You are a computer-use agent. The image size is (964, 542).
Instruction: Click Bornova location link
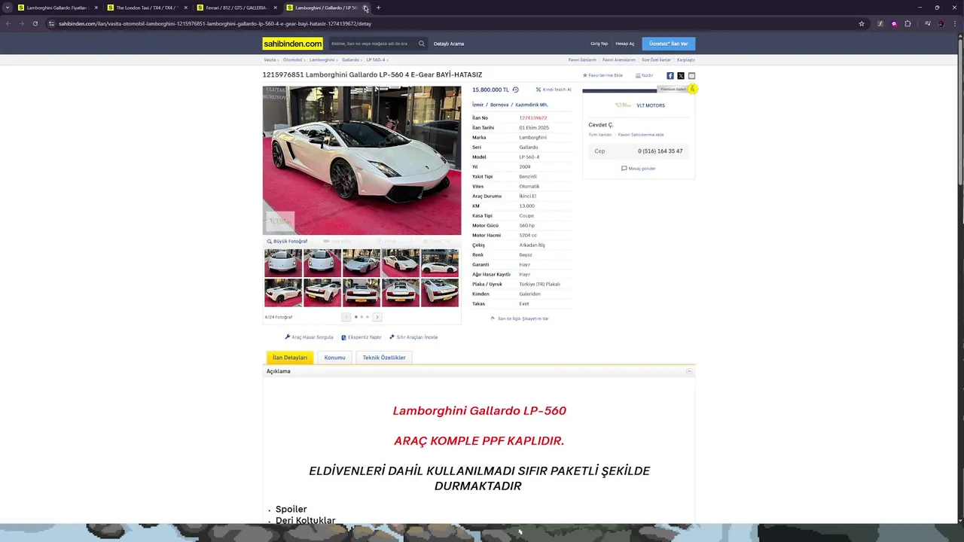pos(499,105)
